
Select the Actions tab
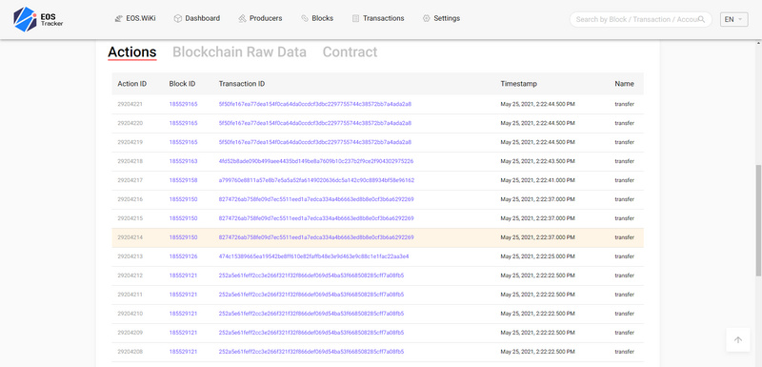coord(132,52)
